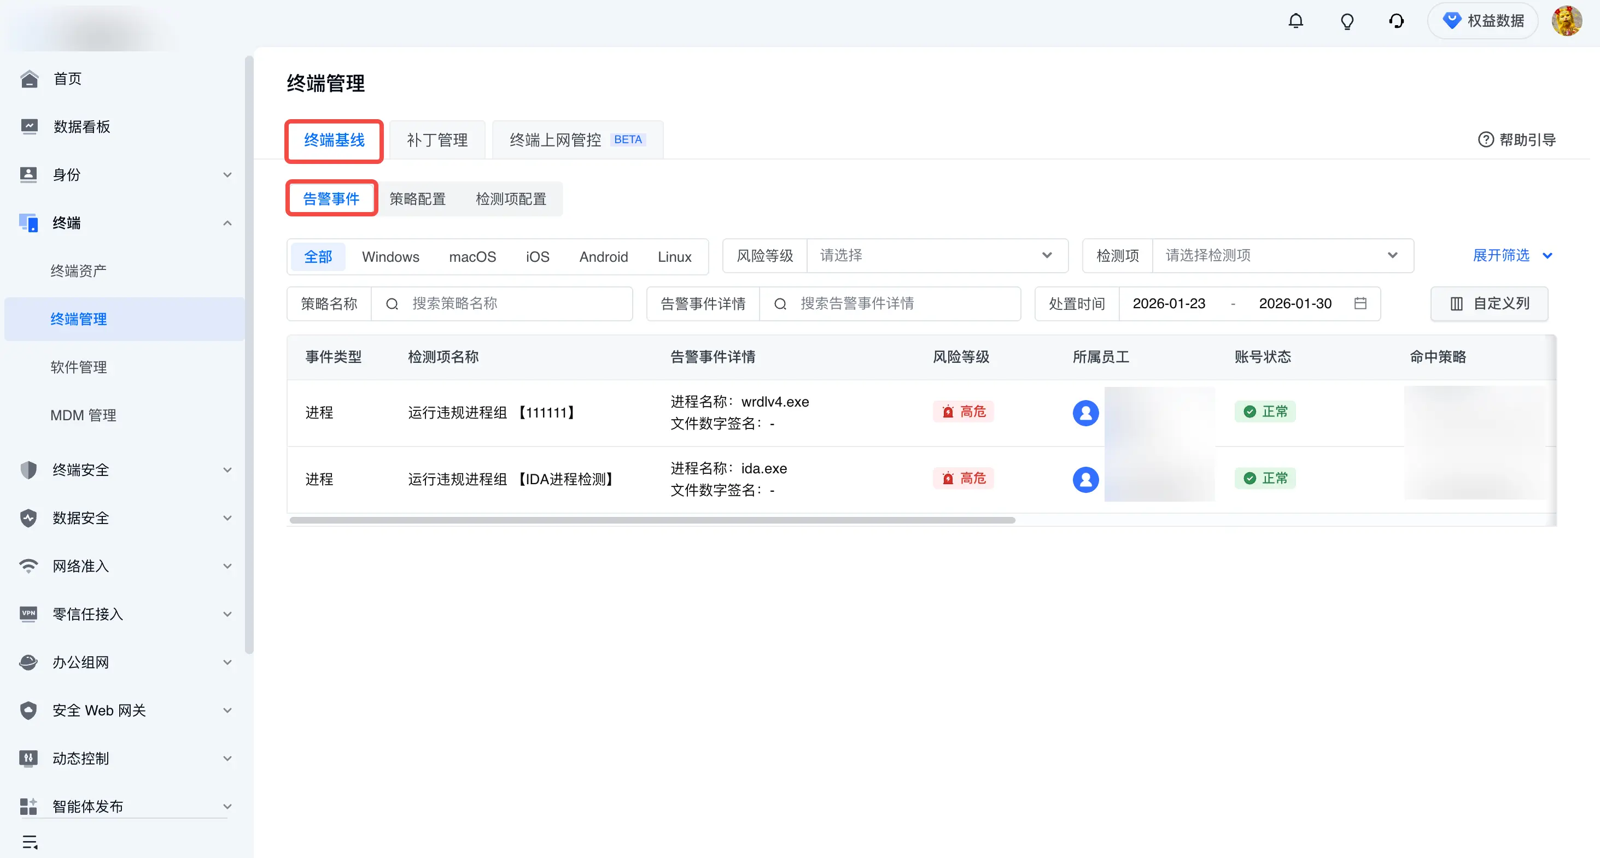Image resolution: width=1600 pixels, height=858 pixels.
Task: Click the 首页 home icon
Action: pyautogui.click(x=29, y=79)
